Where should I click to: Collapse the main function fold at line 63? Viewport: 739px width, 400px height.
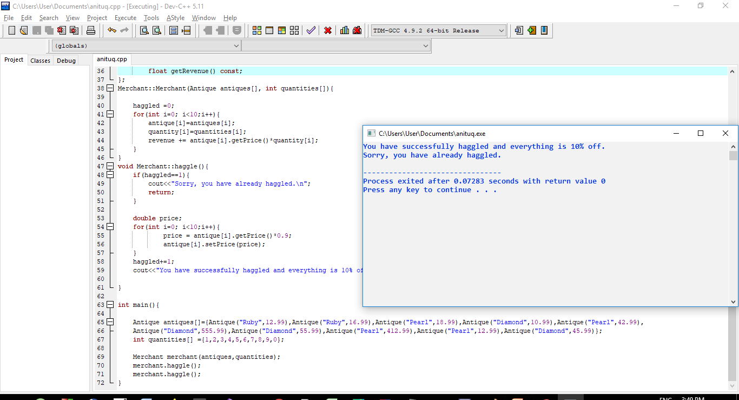tap(110, 305)
